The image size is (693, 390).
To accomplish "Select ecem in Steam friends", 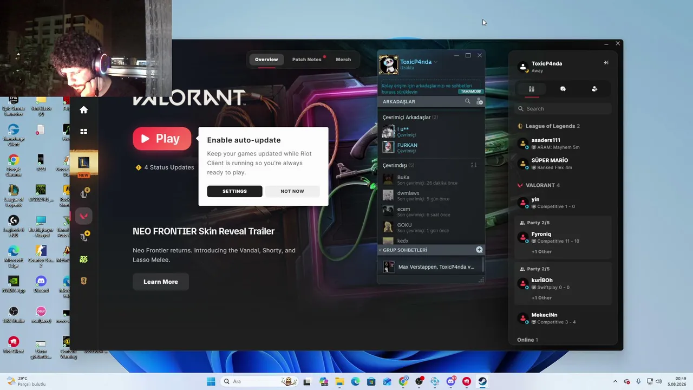I will tap(432, 211).
